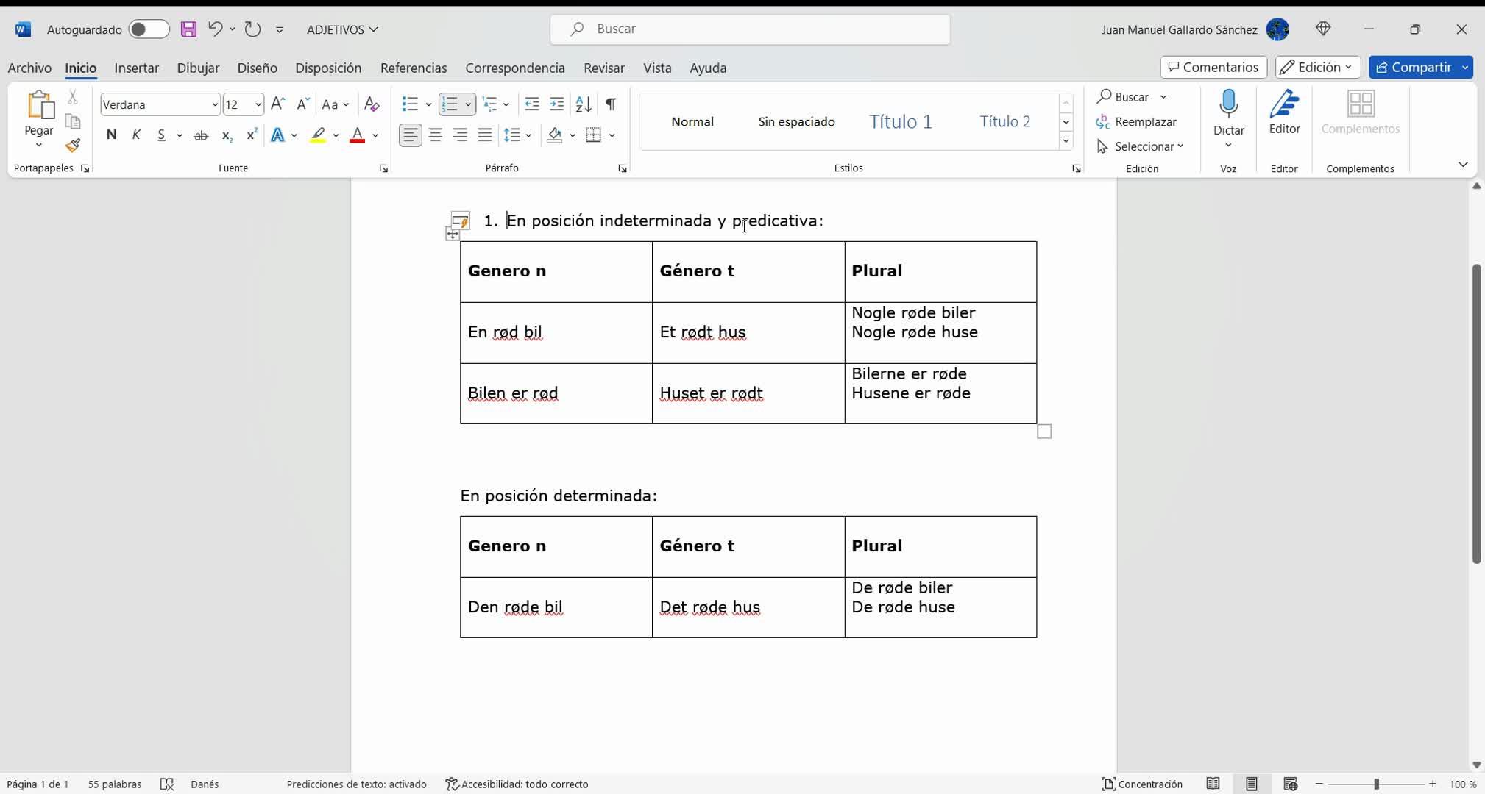Open the Referencias ribbon tab
Image resolution: width=1485 pixels, height=794 pixels.
point(413,68)
